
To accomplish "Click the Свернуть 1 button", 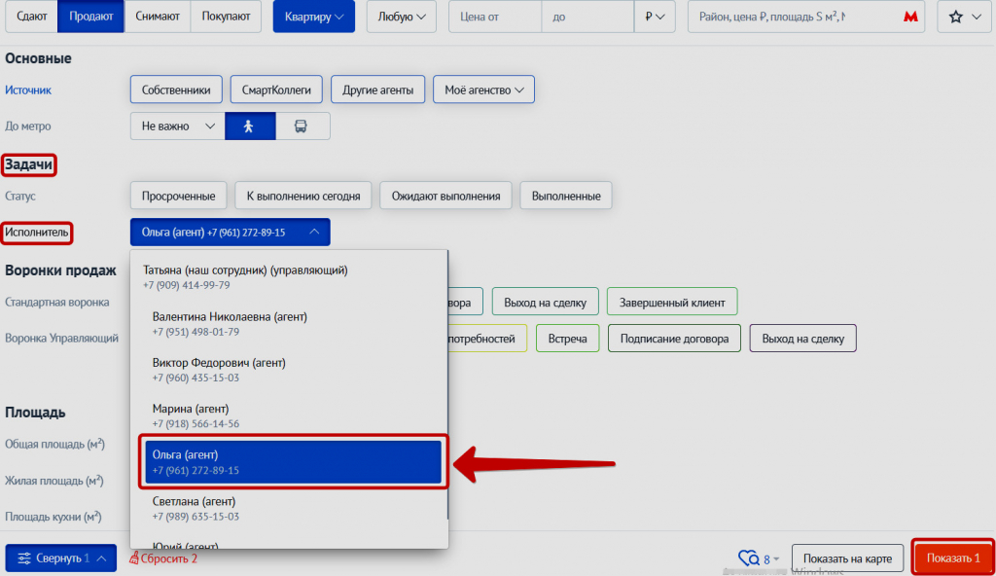I will point(61,558).
